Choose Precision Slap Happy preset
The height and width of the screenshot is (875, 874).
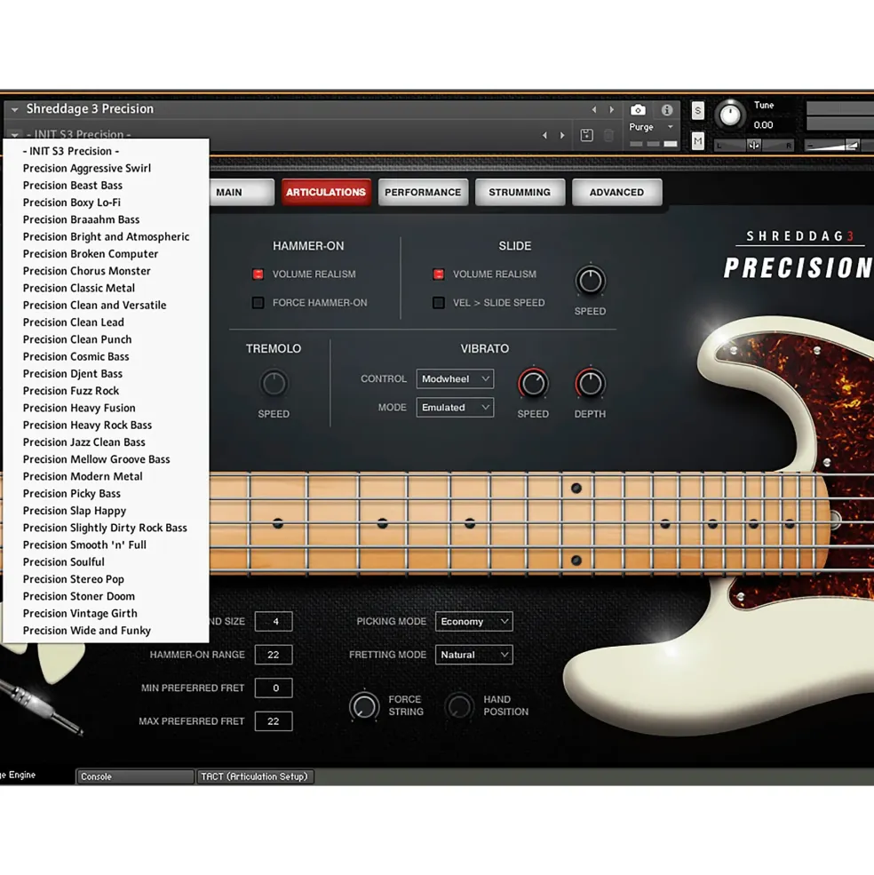point(106,511)
